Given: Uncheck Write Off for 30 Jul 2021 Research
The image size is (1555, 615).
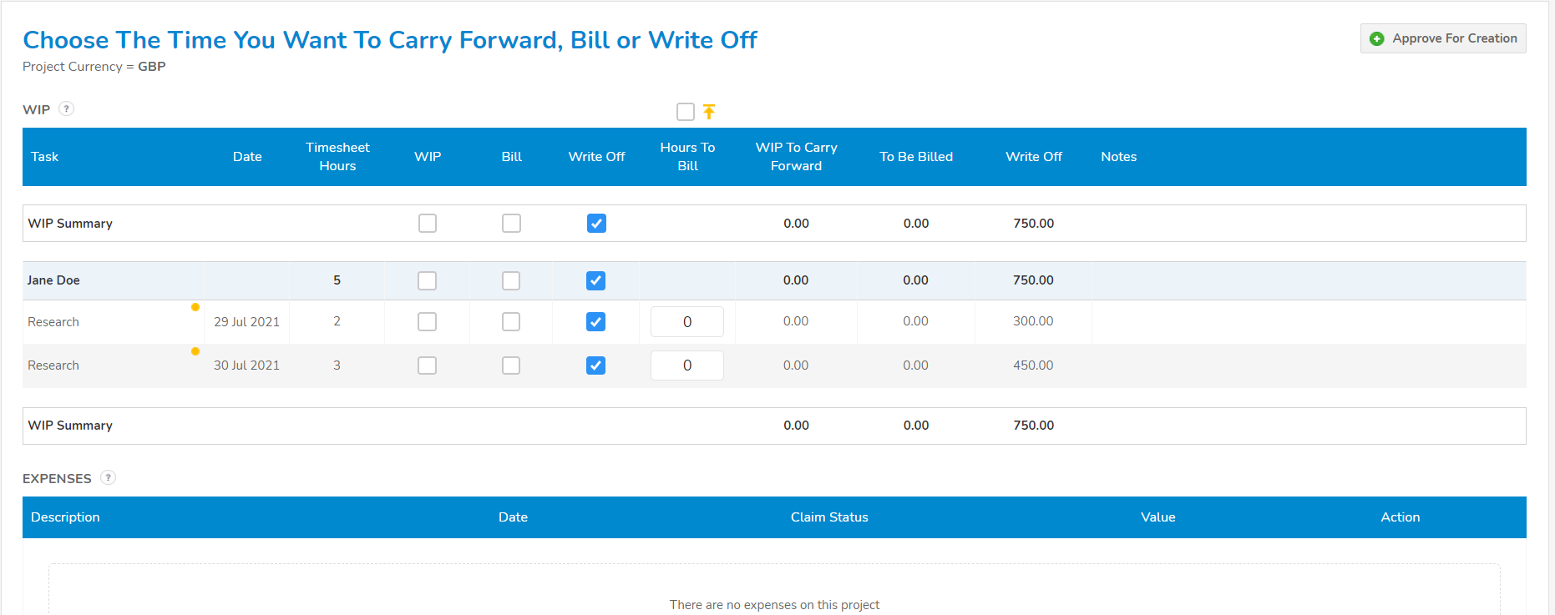Looking at the screenshot, I should point(595,365).
